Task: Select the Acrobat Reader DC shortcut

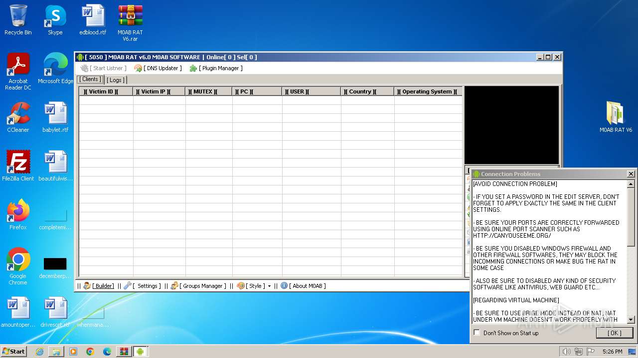Action: coord(18,72)
